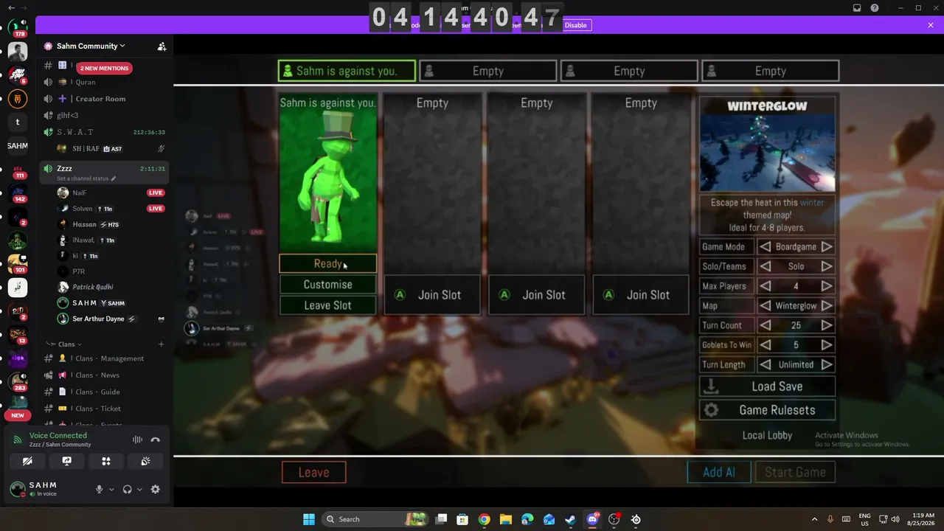
Task: Click Leave Slot button
Action: 327,305
